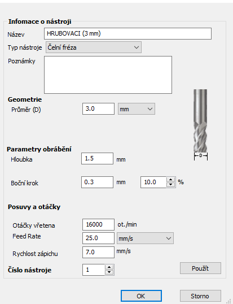This screenshot has height=304, width=233.
Task: Select the Boční krok percent field
Action: (x=153, y=183)
